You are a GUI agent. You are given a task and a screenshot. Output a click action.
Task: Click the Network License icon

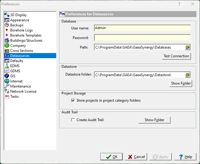tap(7, 91)
